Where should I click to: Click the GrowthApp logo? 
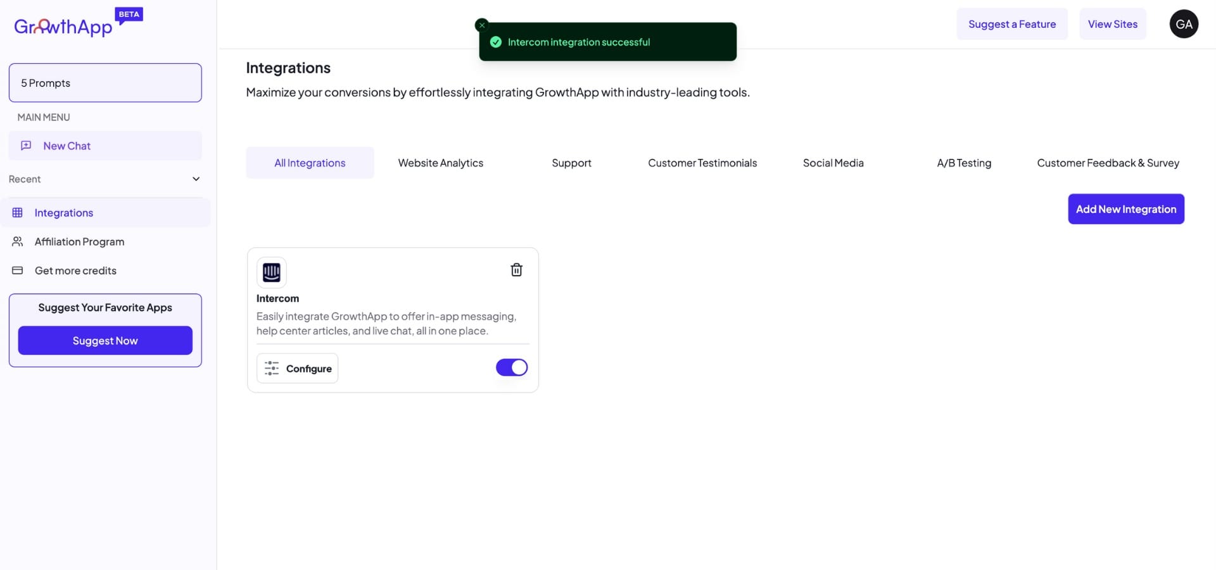(x=63, y=27)
